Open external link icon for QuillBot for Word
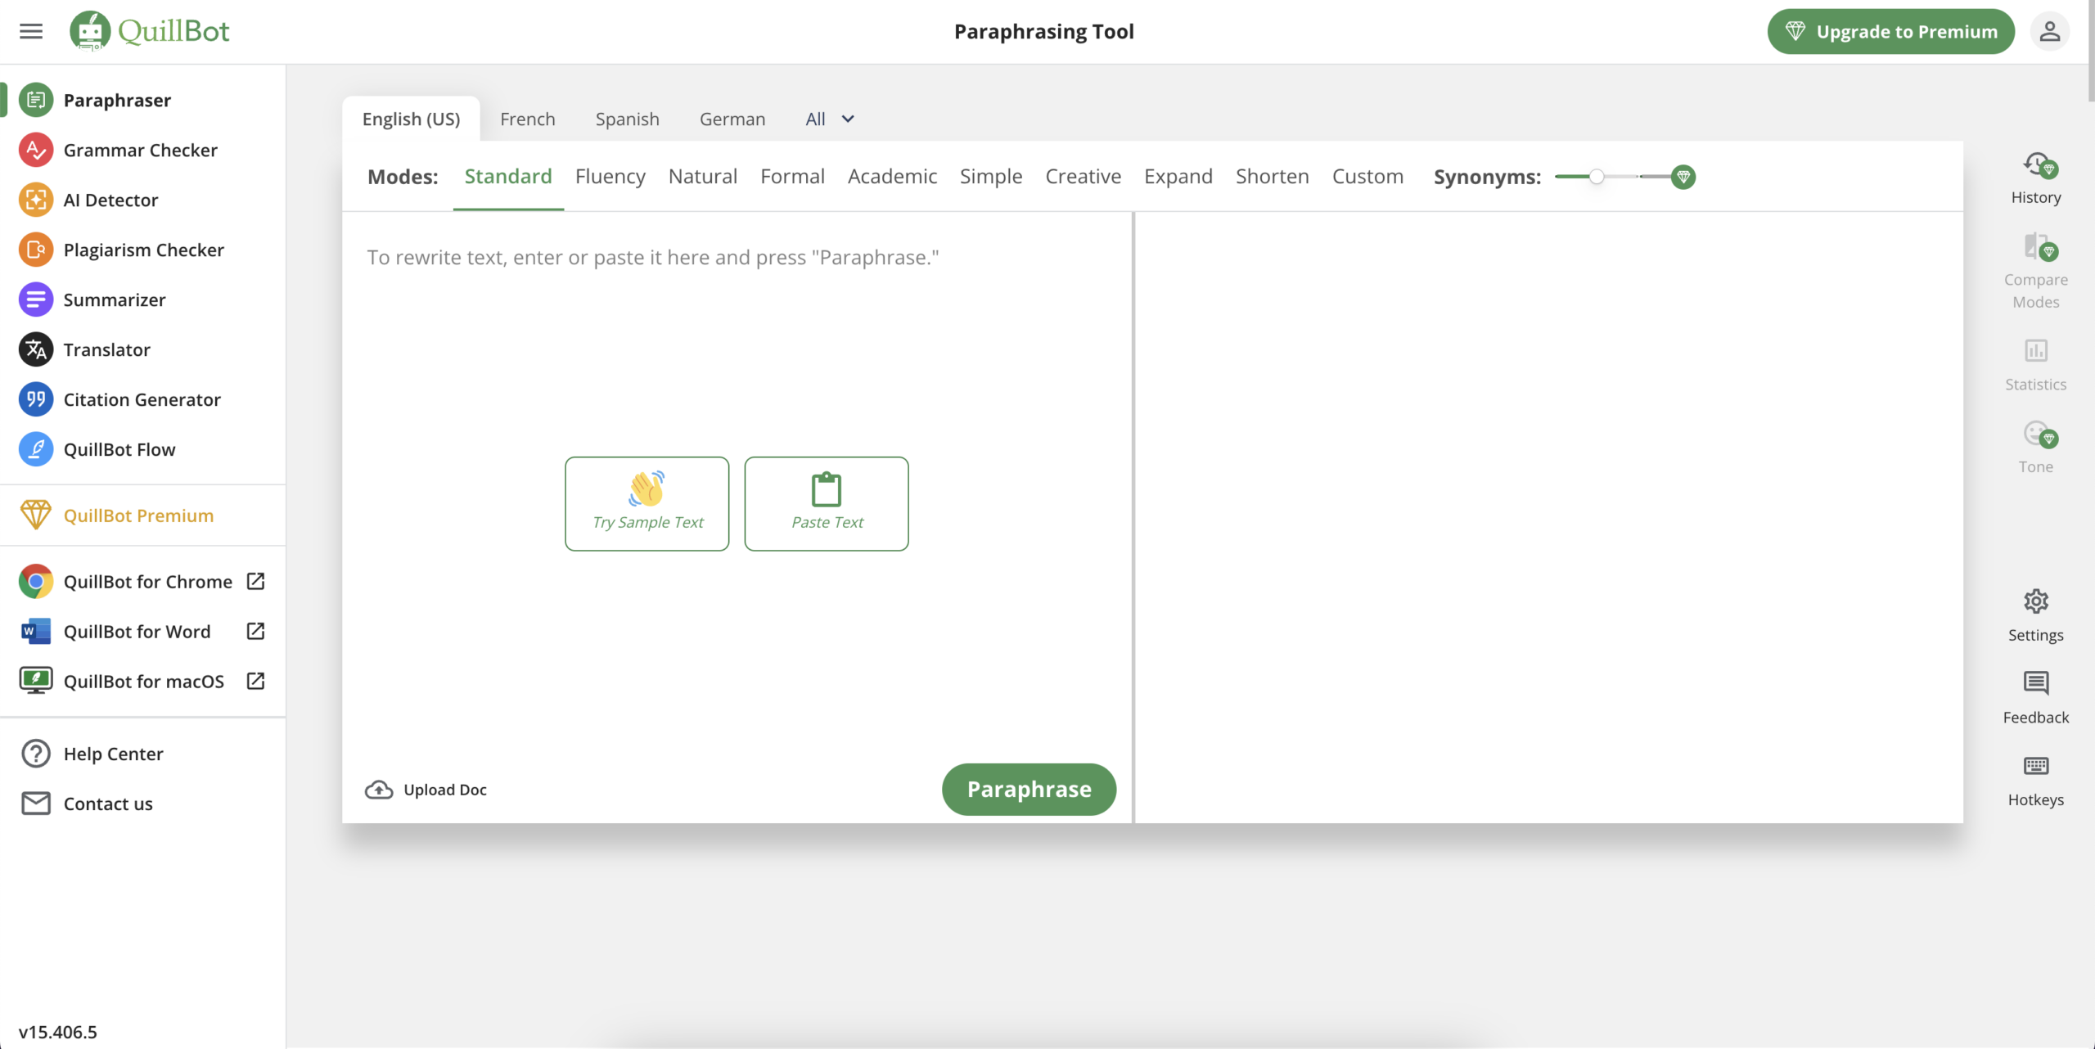The height and width of the screenshot is (1049, 2095). tap(255, 631)
